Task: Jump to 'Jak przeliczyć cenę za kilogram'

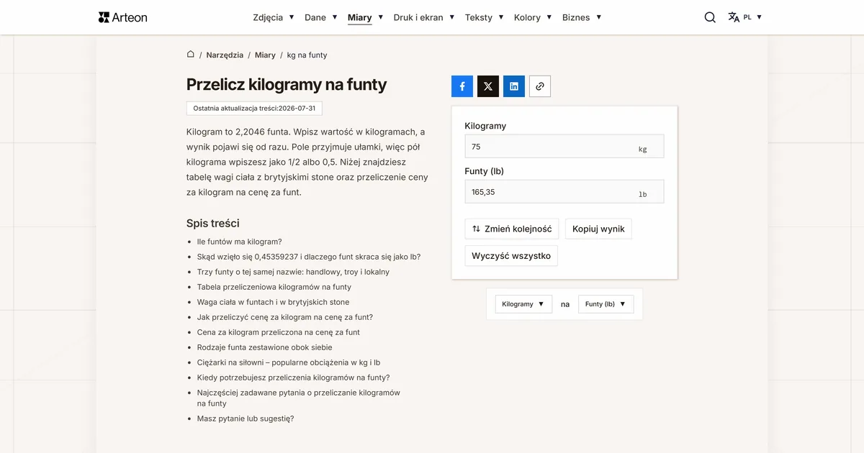Action: [285, 317]
